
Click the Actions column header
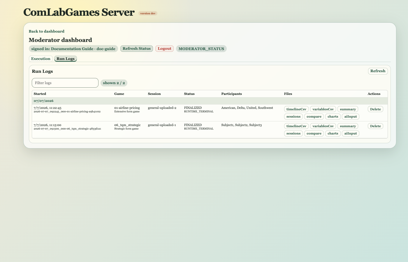(374, 94)
